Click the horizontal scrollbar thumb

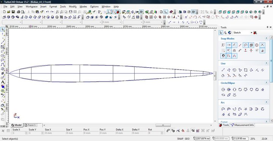[x=163, y=125]
